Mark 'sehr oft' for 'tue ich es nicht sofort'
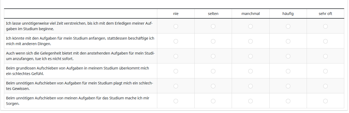Viewport: 349px width, 113px height. coord(325,56)
